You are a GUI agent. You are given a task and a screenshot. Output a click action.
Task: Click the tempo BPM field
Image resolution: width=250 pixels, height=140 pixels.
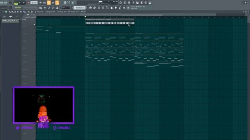click(34, 3)
